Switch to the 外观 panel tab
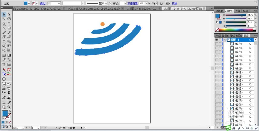The width and height of the screenshot is (259, 131). 238,11
